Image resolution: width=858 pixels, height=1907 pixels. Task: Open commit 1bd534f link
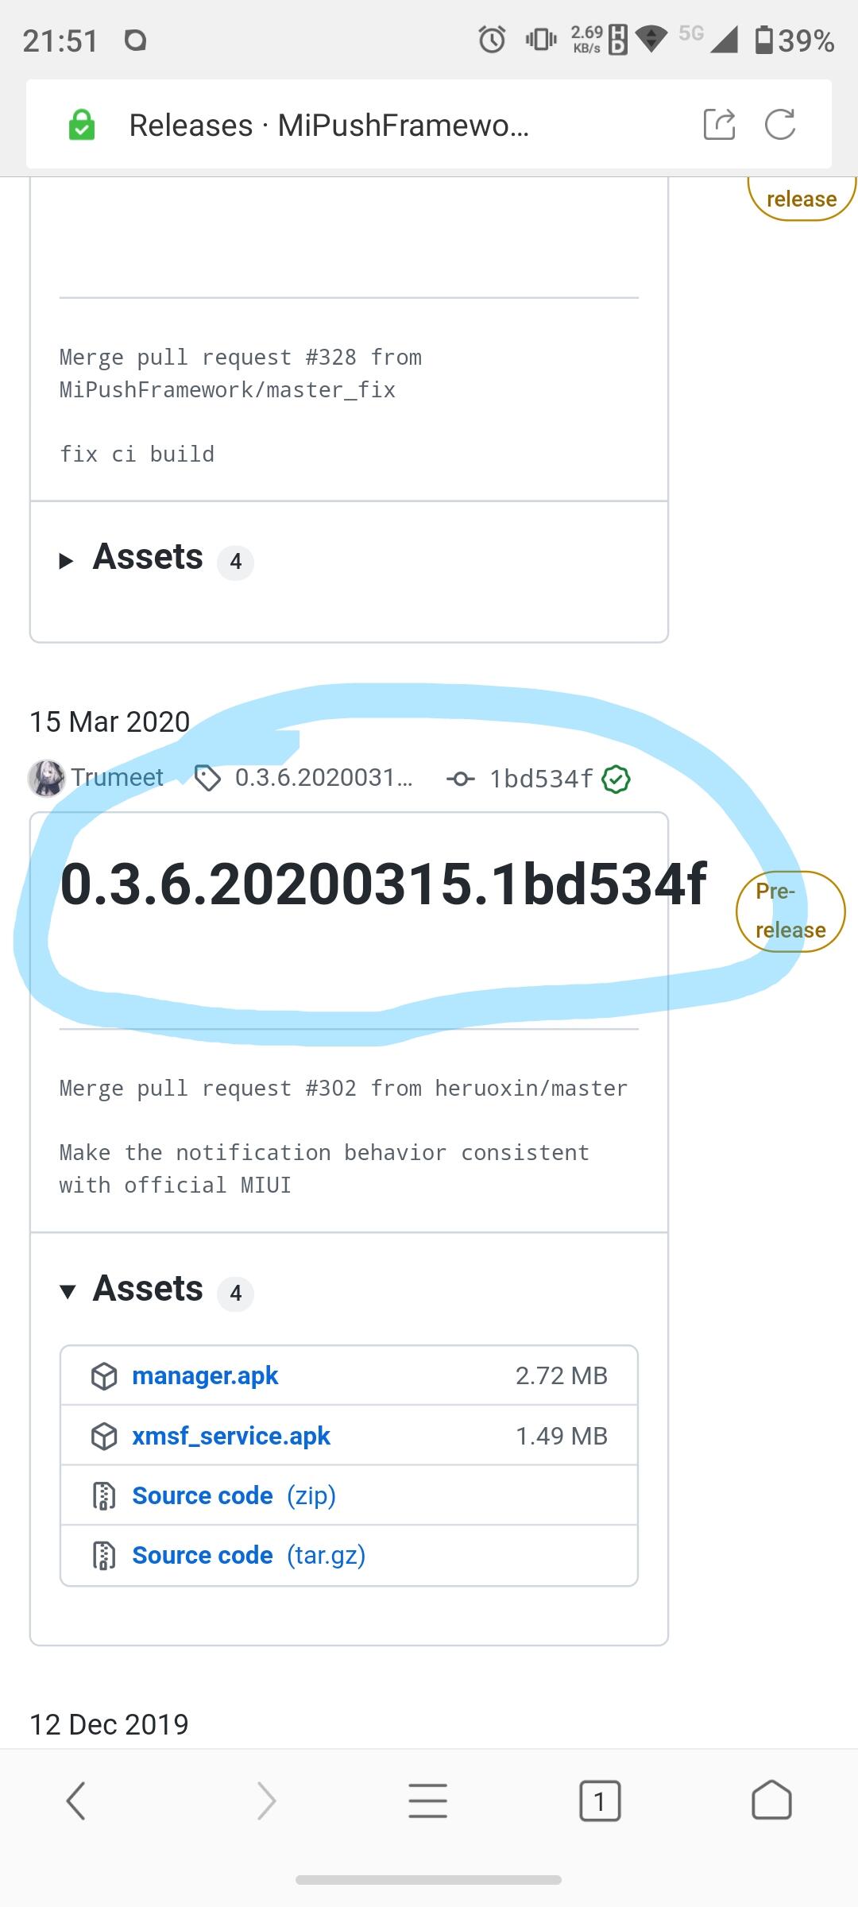click(x=541, y=779)
